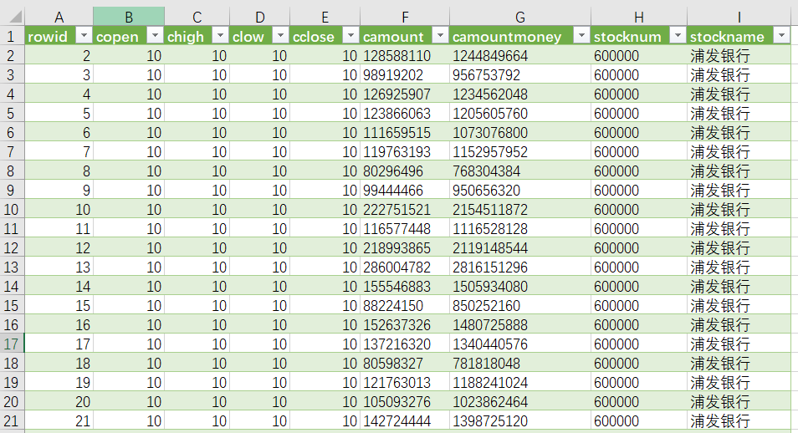Select column H header
This screenshot has width=798, height=433.
coord(639,17)
